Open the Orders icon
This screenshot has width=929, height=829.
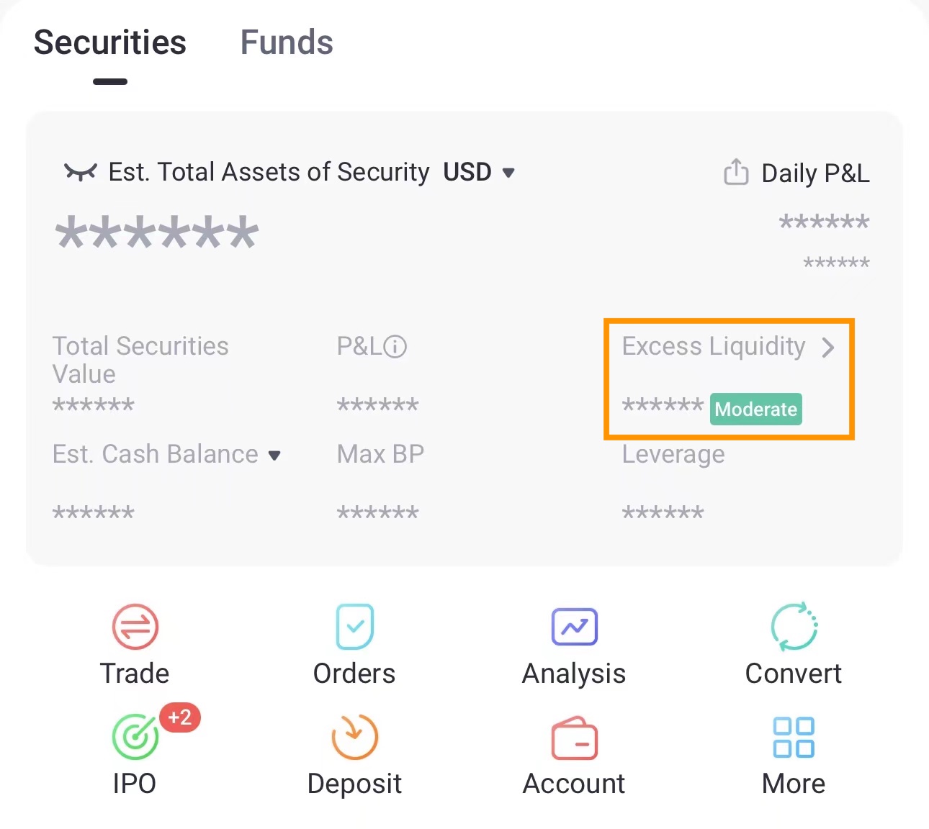coord(354,627)
